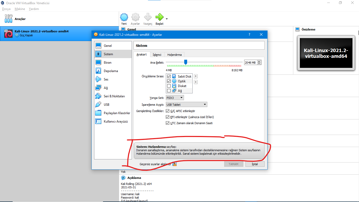Open the Depolama storage settings category
359x202 pixels.
click(111, 71)
